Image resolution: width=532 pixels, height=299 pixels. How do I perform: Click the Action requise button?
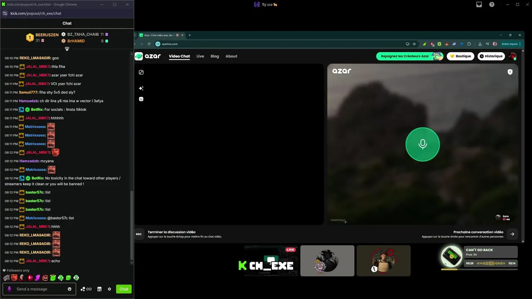tap(511, 44)
